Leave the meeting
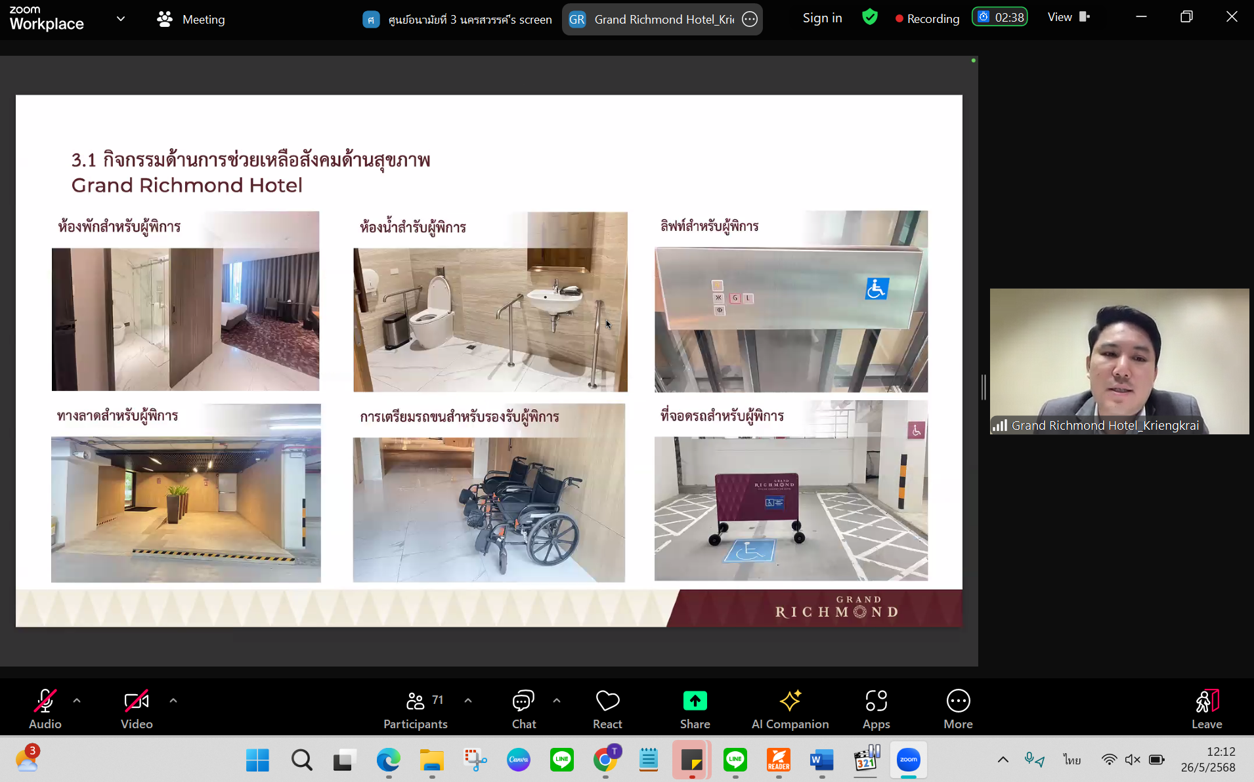 point(1207,709)
